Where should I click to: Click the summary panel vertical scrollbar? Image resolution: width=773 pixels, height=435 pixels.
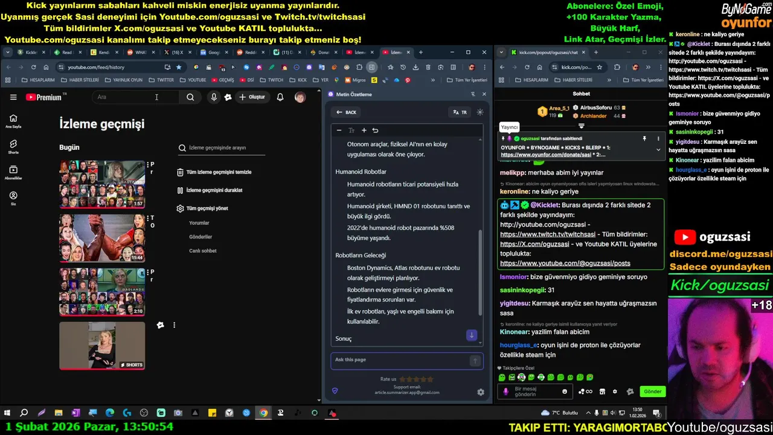(x=481, y=272)
